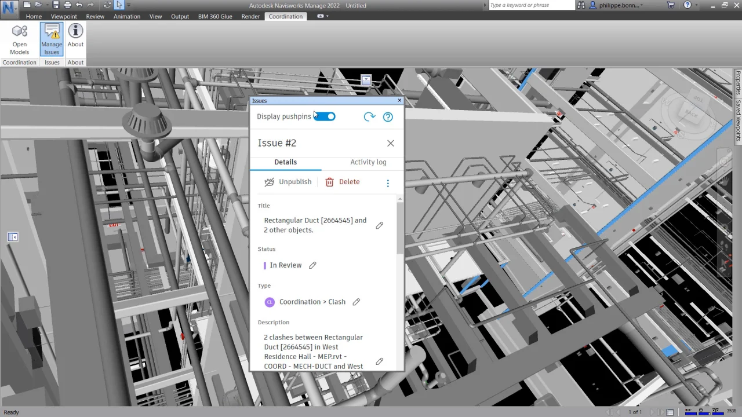Switch to the Activity log tab
Image resolution: width=742 pixels, height=417 pixels.
click(368, 162)
